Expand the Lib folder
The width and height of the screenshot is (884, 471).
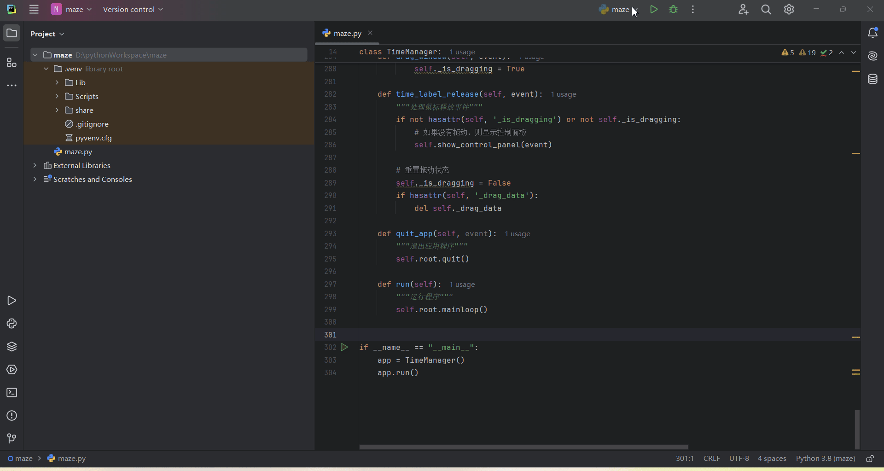point(57,82)
